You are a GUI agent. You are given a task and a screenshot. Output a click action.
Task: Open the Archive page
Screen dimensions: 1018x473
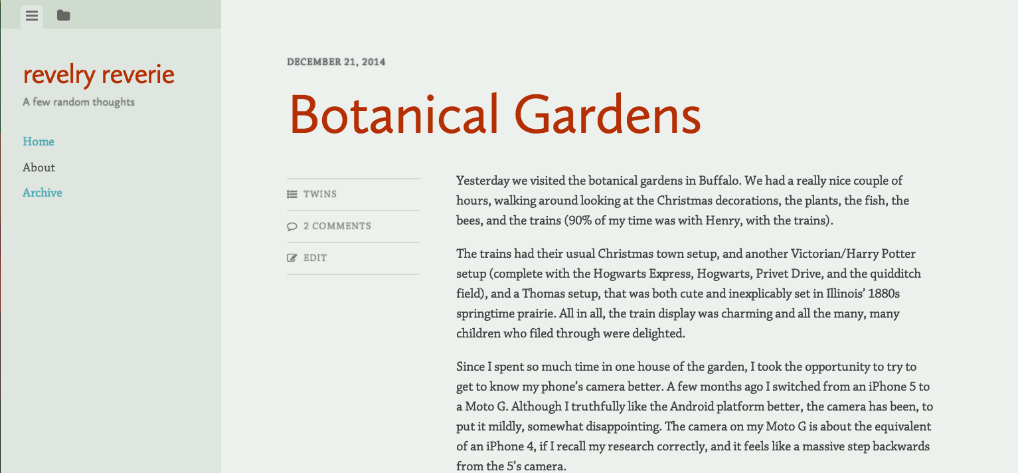(42, 193)
